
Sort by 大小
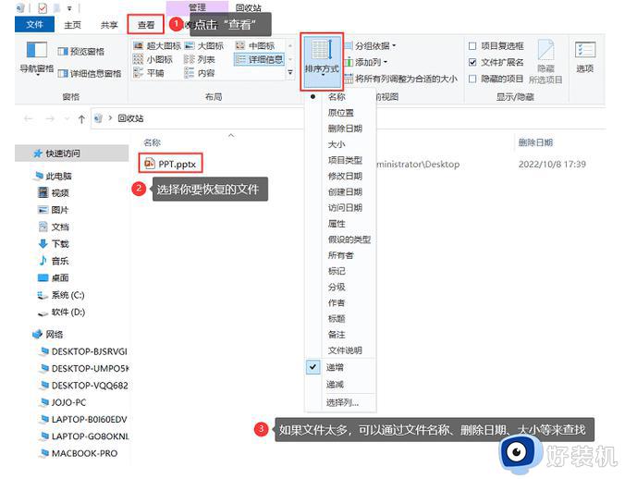pos(337,144)
